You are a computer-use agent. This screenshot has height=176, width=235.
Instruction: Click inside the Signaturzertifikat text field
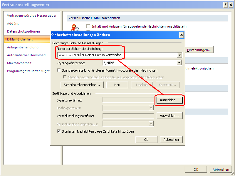point(128,100)
